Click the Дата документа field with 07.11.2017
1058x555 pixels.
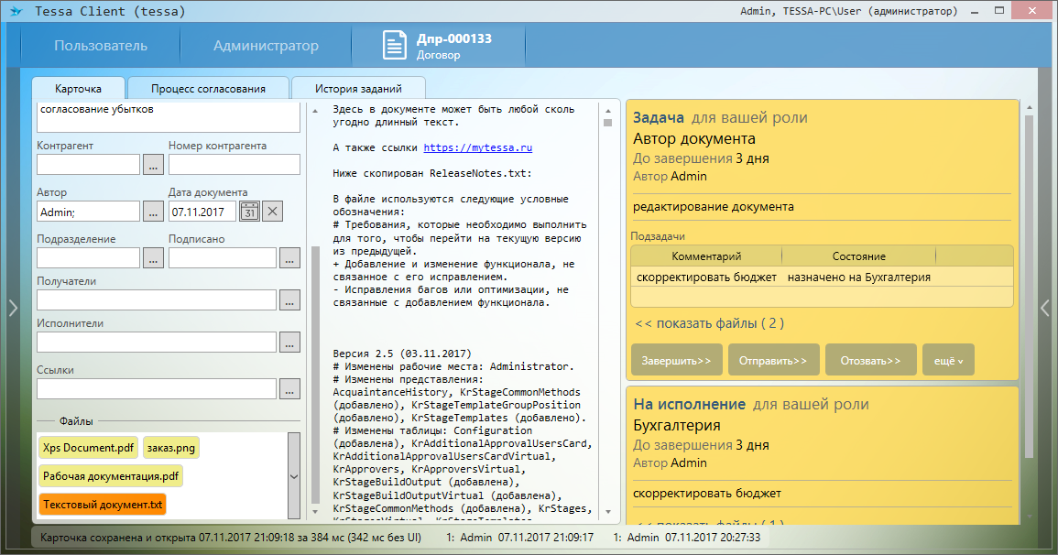pyautogui.click(x=202, y=211)
